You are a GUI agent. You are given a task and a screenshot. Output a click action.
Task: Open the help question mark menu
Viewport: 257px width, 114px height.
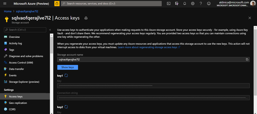tap(201, 4)
